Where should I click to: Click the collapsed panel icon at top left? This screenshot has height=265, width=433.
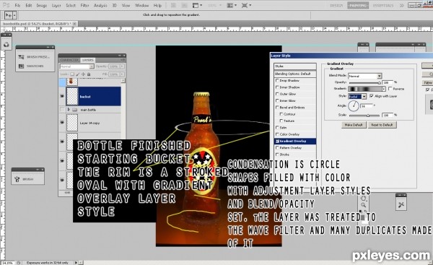click(x=6, y=44)
